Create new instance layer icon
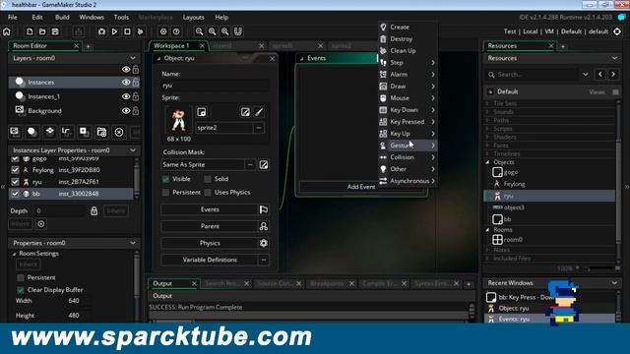 pyautogui.click(x=32, y=132)
